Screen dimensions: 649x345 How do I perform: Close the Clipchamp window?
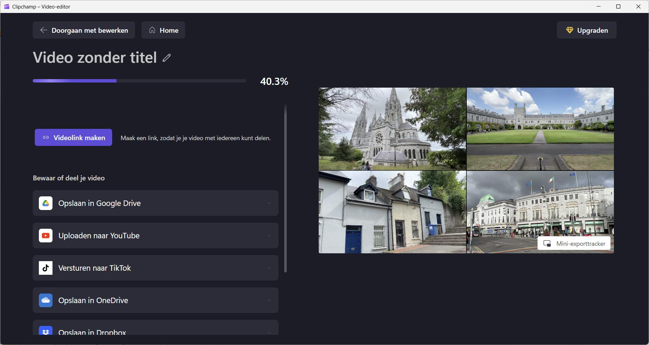638,6
